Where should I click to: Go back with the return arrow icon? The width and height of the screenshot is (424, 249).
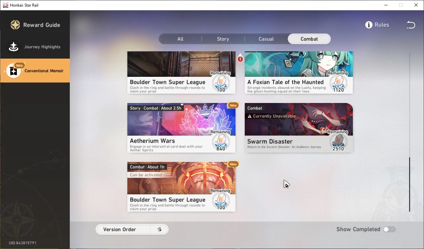pos(411,25)
